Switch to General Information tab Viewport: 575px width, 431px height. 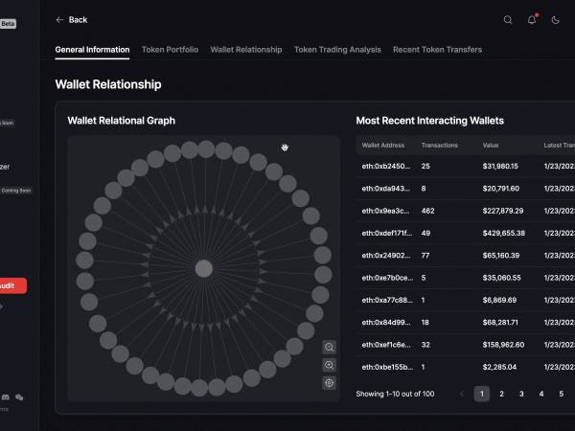pos(92,50)
